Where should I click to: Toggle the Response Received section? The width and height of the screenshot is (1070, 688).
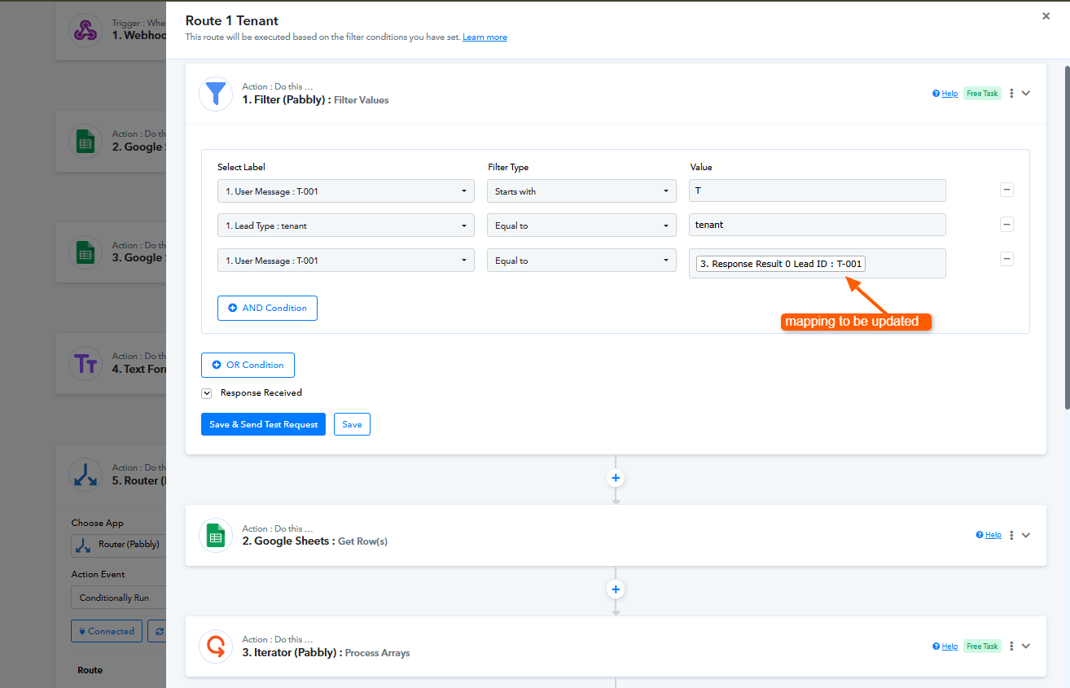point(207,393)
